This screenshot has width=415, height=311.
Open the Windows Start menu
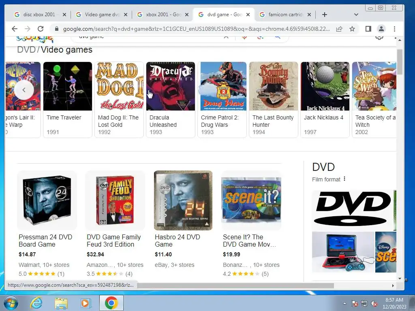coord(10,303)
